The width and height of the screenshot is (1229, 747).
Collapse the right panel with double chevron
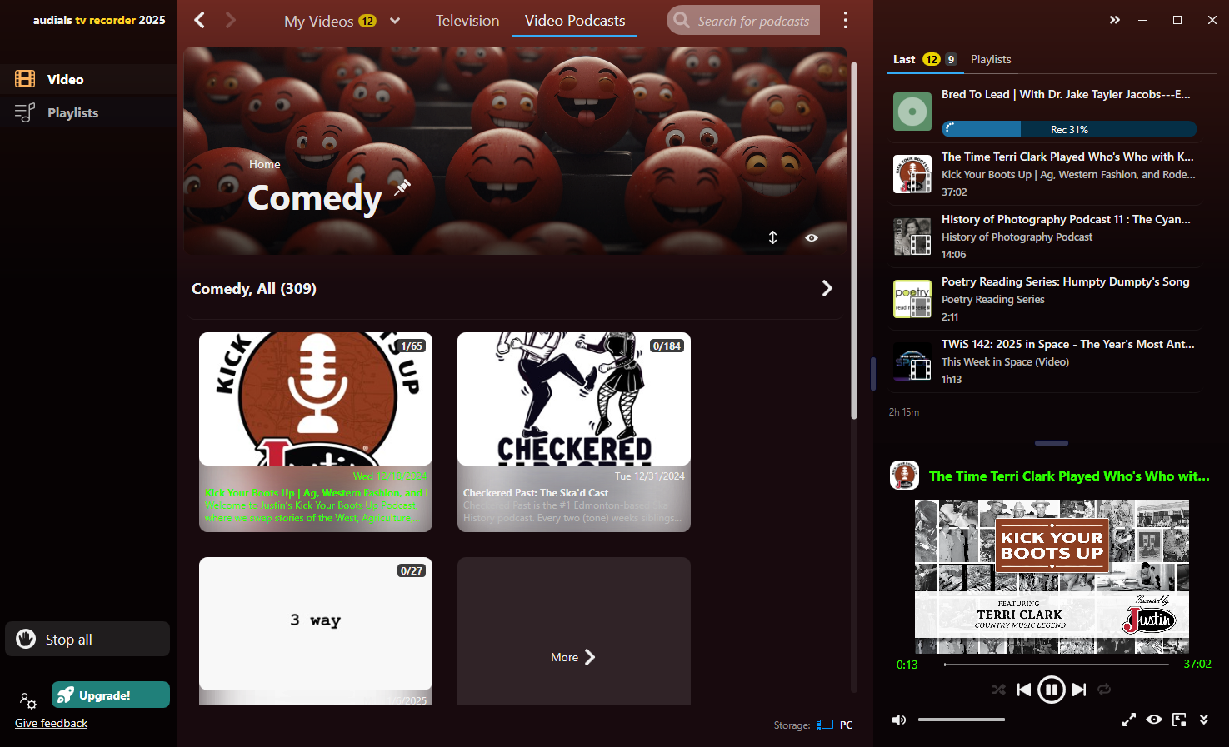(x=1114, y=20)
